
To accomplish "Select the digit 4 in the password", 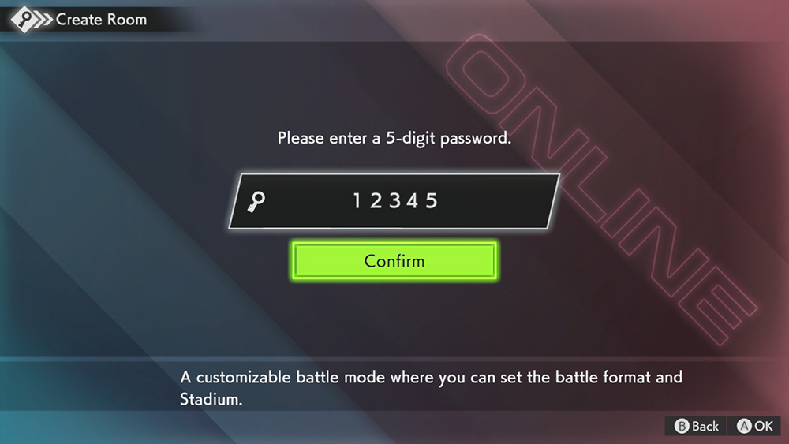I will tap(413, 200).
